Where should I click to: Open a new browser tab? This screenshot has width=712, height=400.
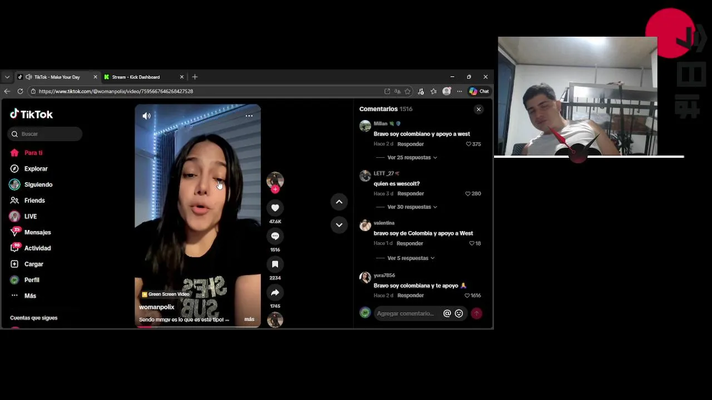tap(195, 77)
